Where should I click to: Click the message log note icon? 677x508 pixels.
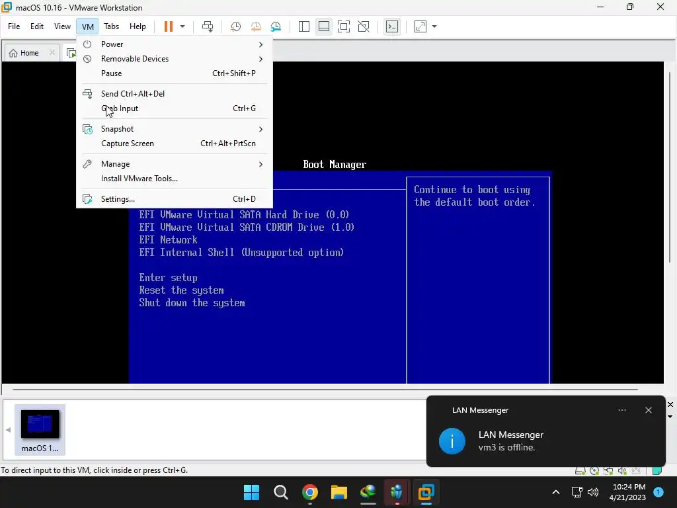click(x=657, y=471)
